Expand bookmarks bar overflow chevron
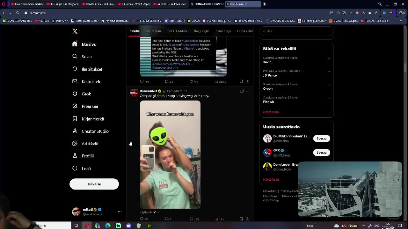 [401, 21]
